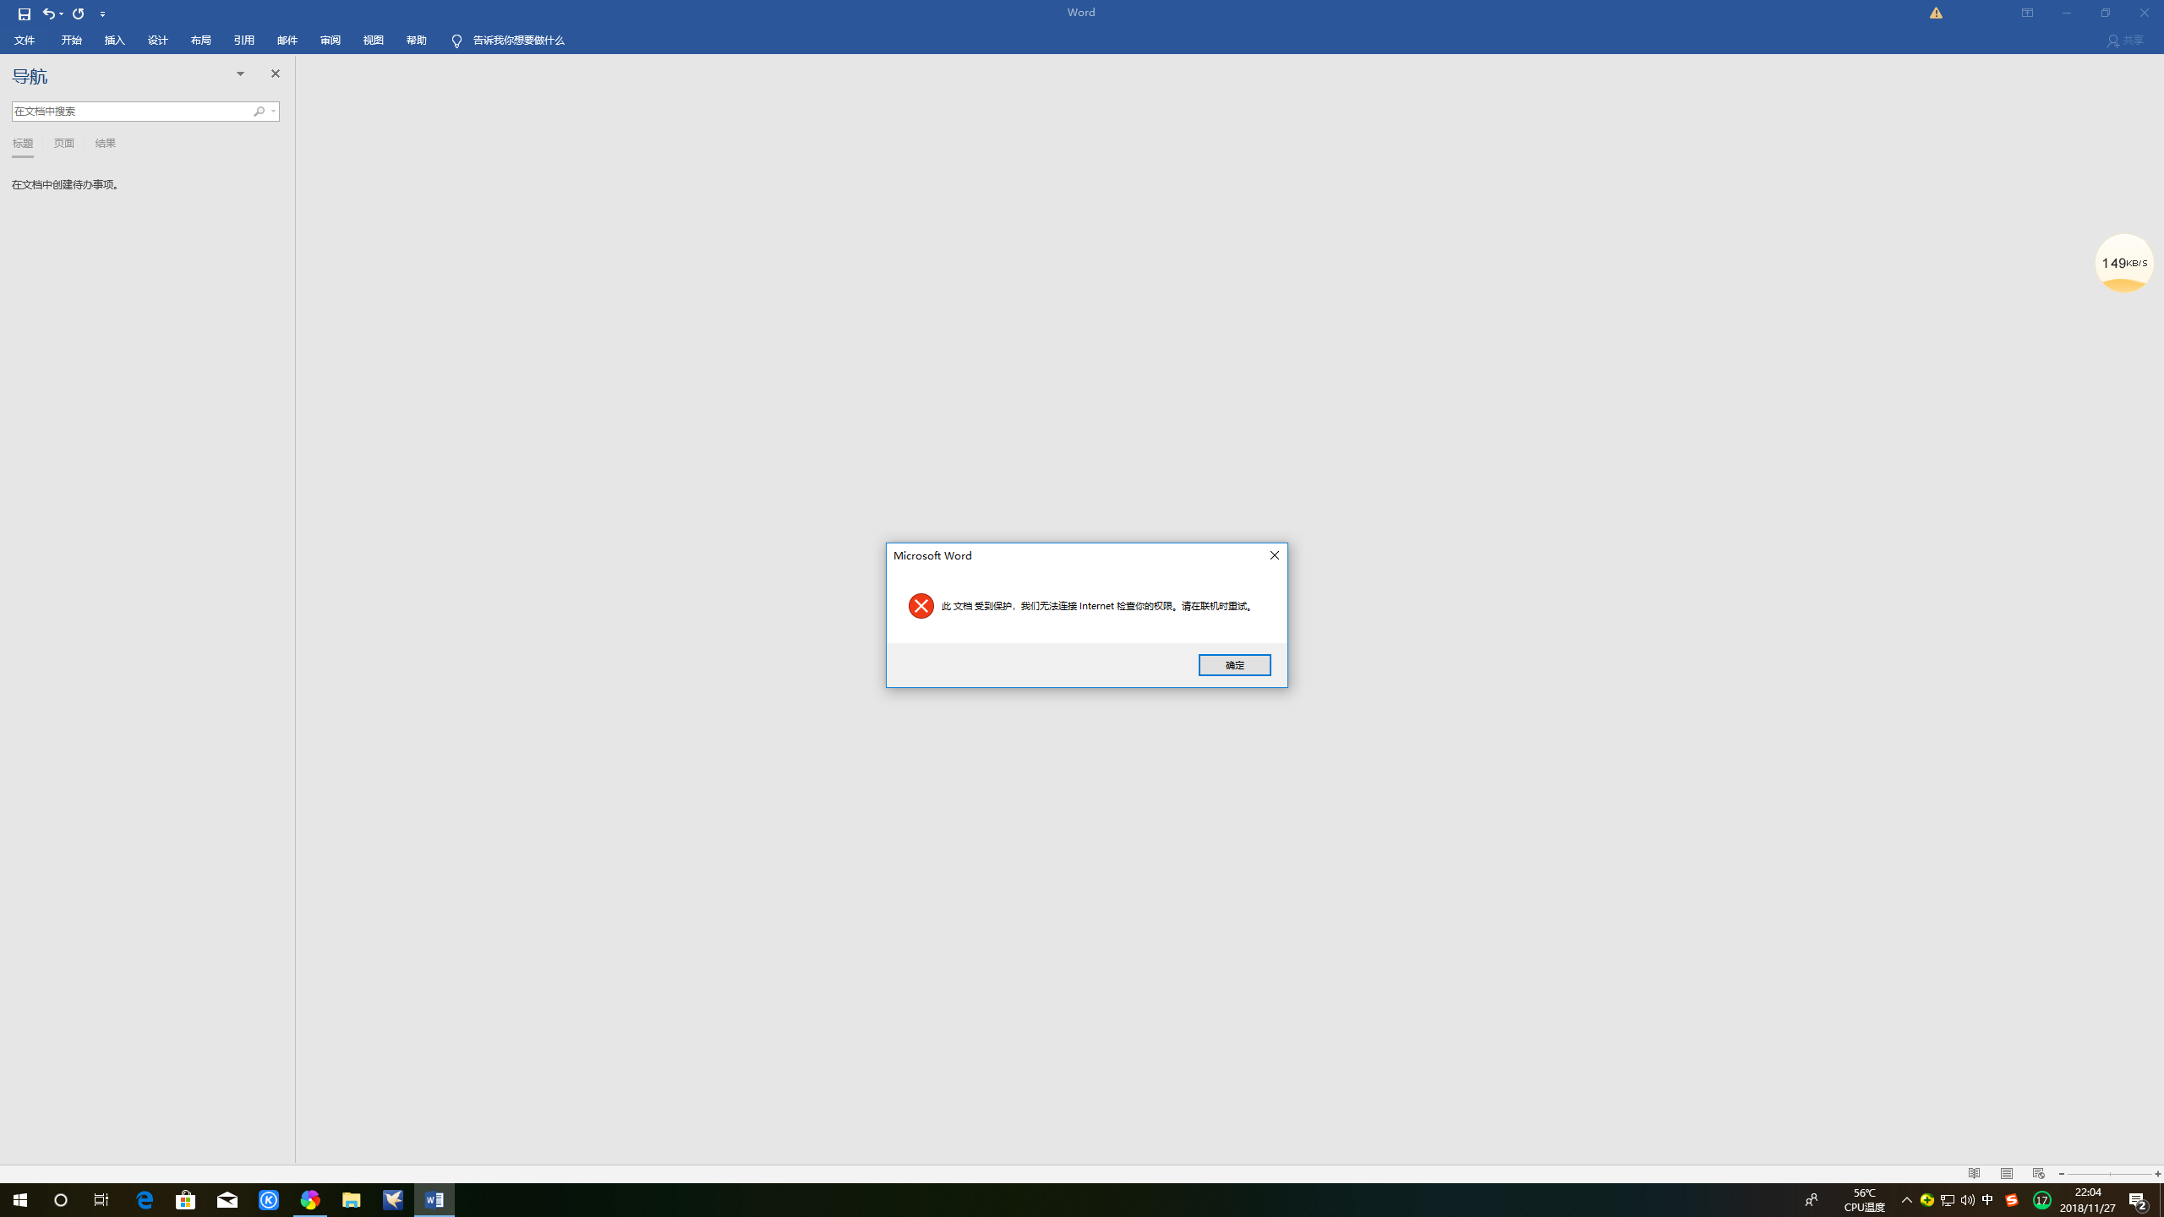Click the zoom out minus button
This screenshot has height=1217, width=2164.
[x=2061, y=1174]
